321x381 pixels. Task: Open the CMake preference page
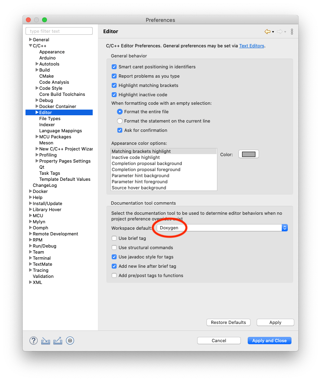click(47, 76)
